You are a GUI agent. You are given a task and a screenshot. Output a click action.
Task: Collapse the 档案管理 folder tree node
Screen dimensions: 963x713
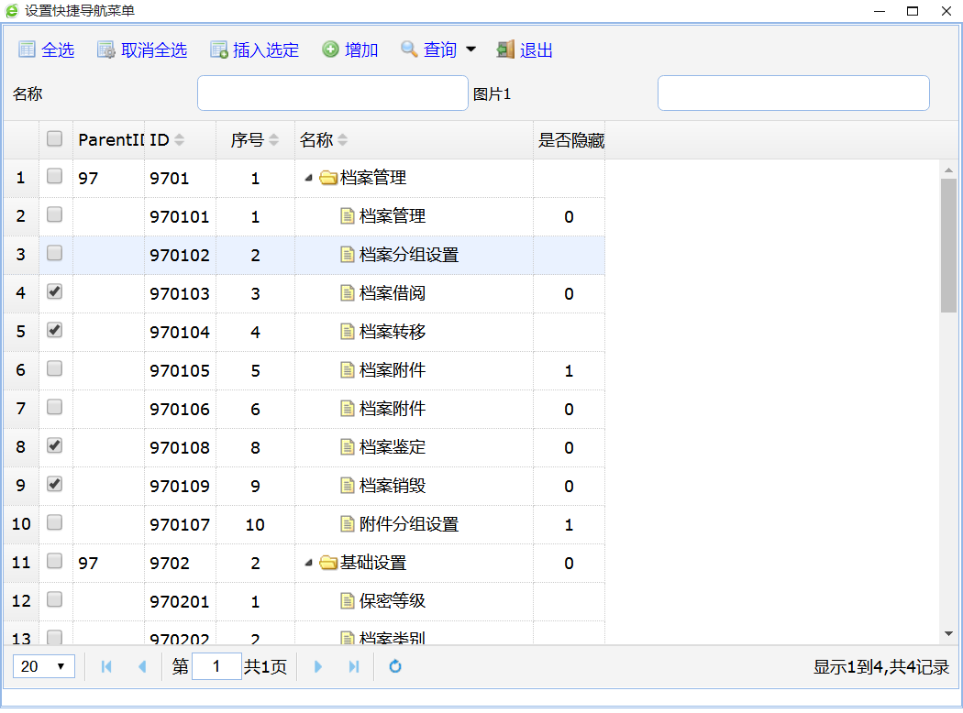308,179
